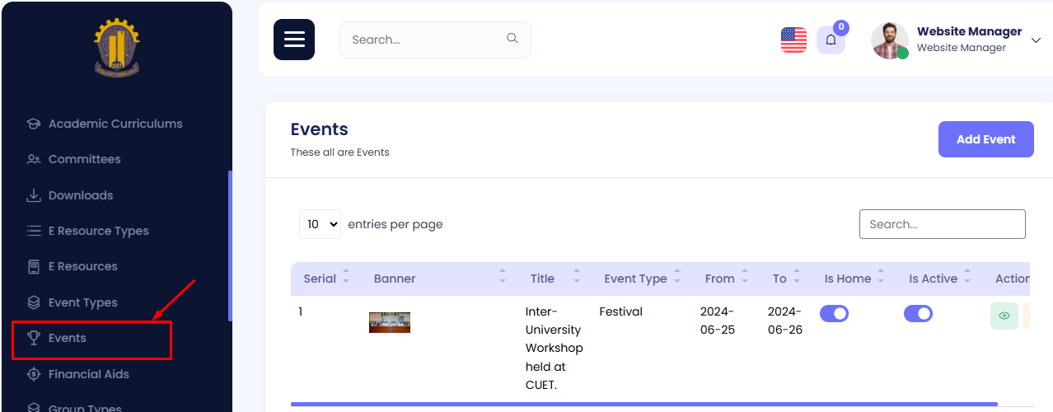
Task: Toggle the Is Home switch off
Action: click(x=834, y=314)
